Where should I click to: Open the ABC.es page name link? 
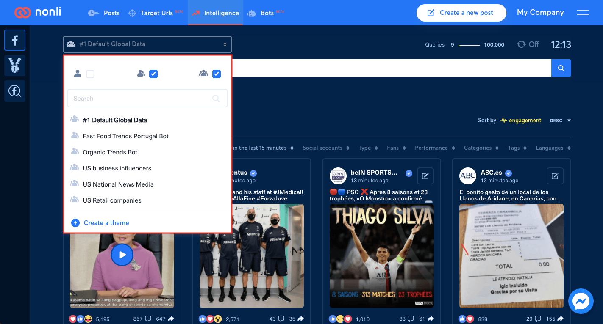(x=491, y=173)
